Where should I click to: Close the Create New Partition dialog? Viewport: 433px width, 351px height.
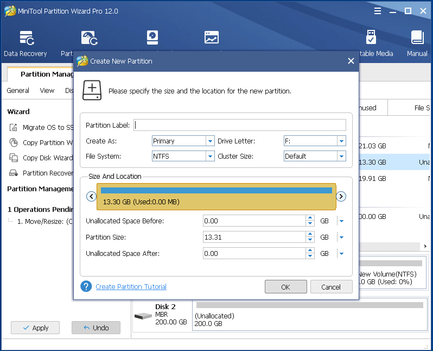[x=351, y=61]
